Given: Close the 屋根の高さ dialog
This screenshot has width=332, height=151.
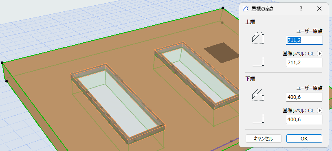Looking at the screenshot, I should click(x=319, y=9).
